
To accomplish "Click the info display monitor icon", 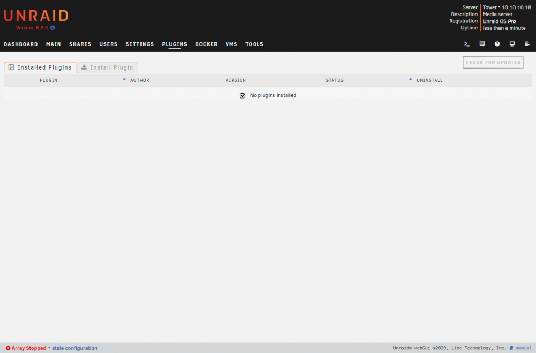I will pos(512,44).
